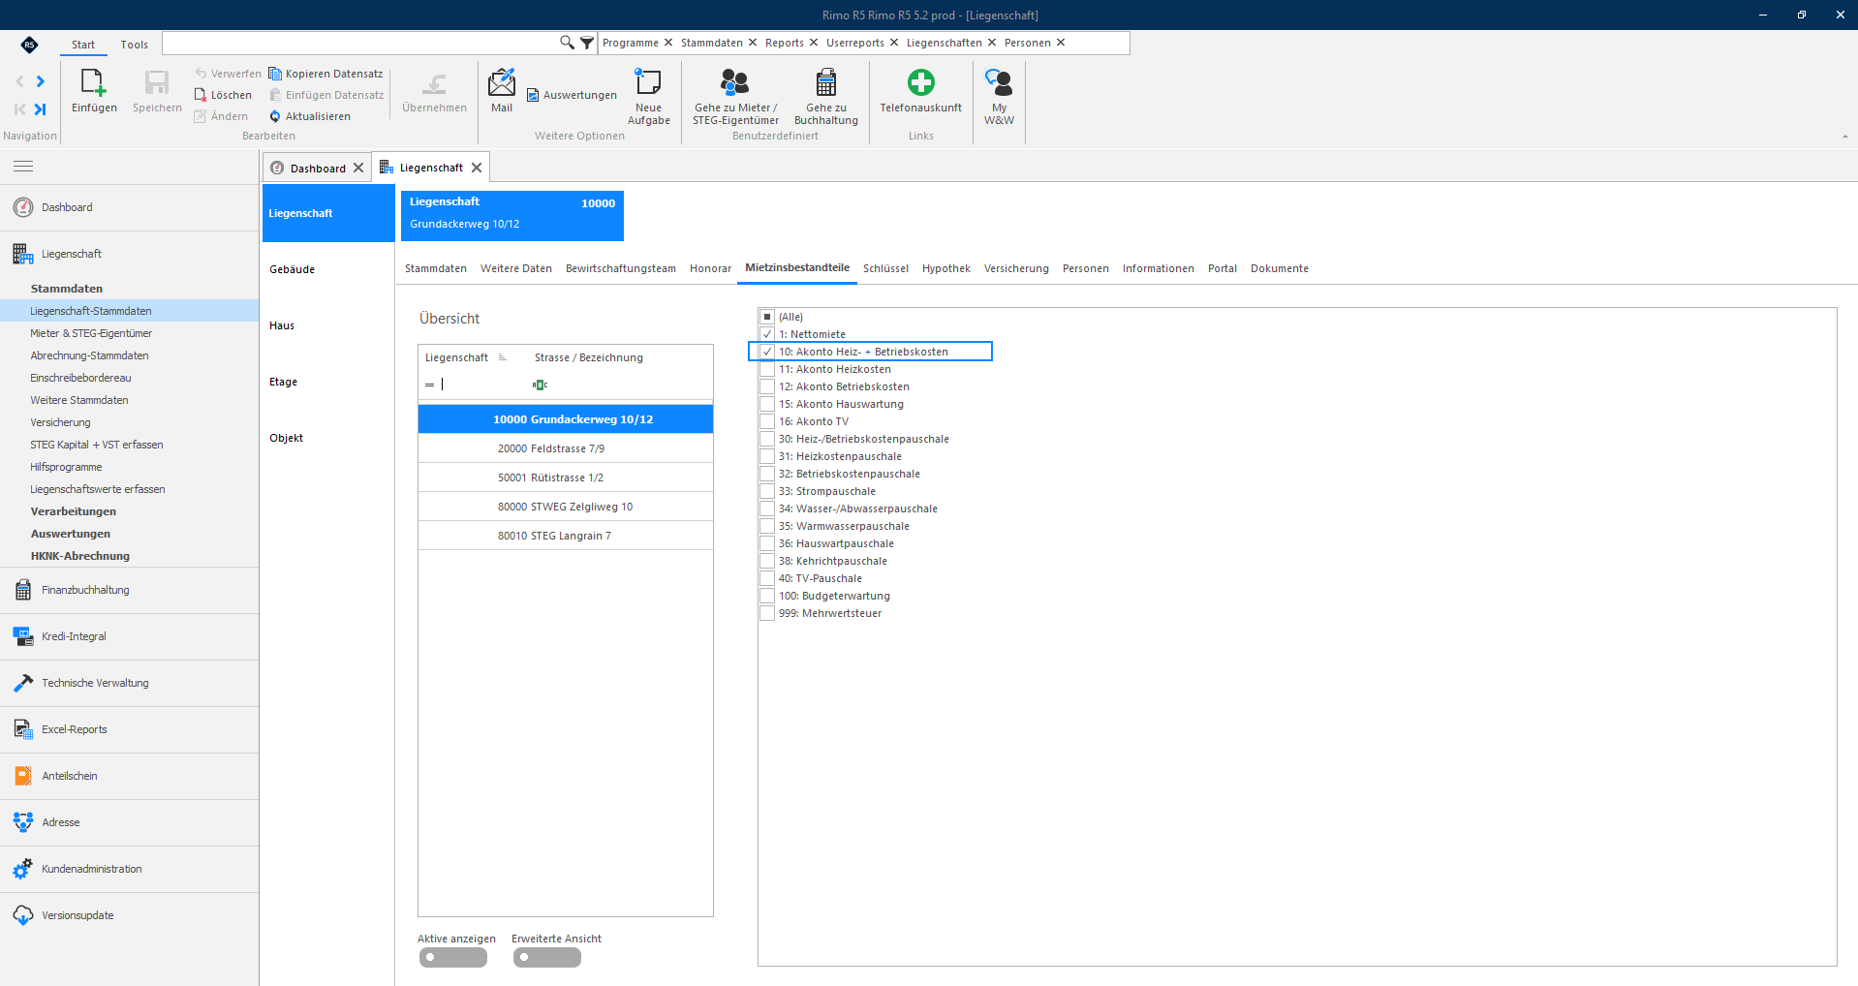Open Auswertungen report icon
This screenshot has height=986, width=1858.
pos(533,95)
